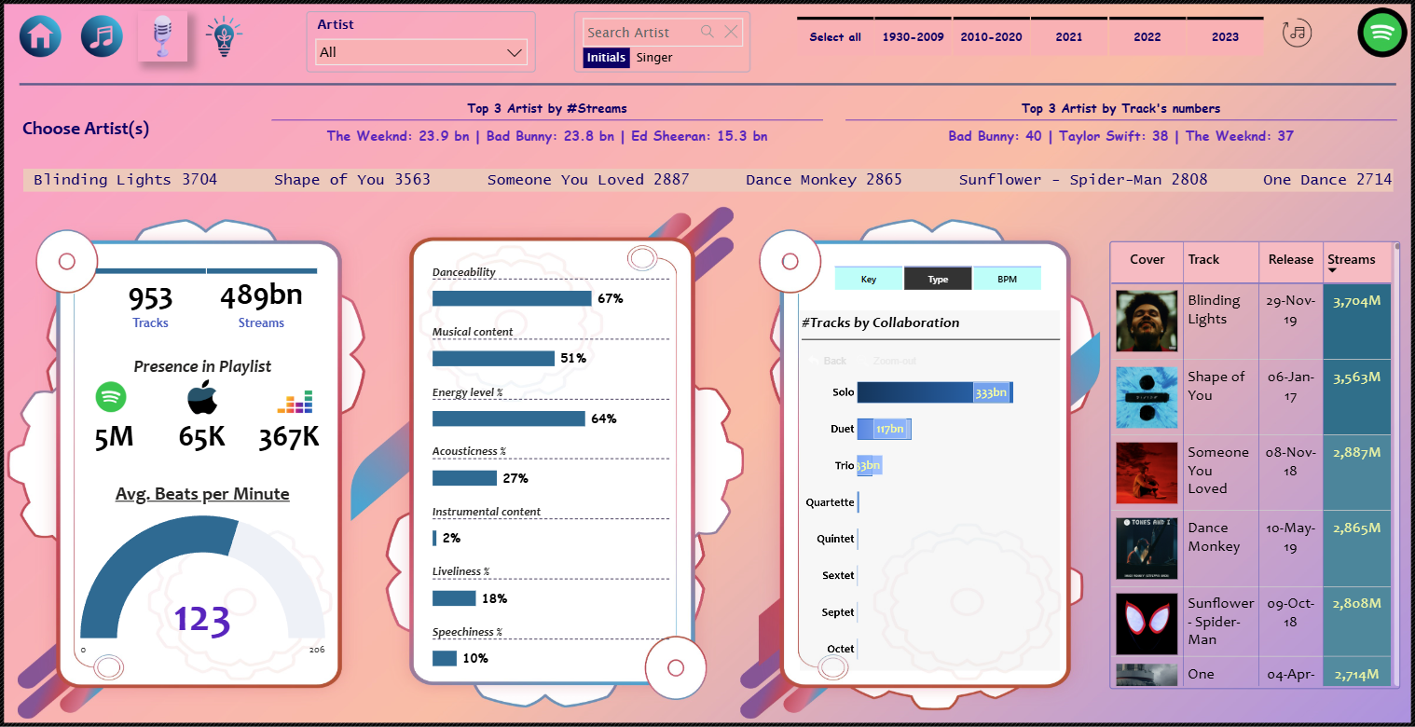Screen dimensions: 1415x727
Task: Sort by the Streams column arrow
Action: click(1332, 271)
